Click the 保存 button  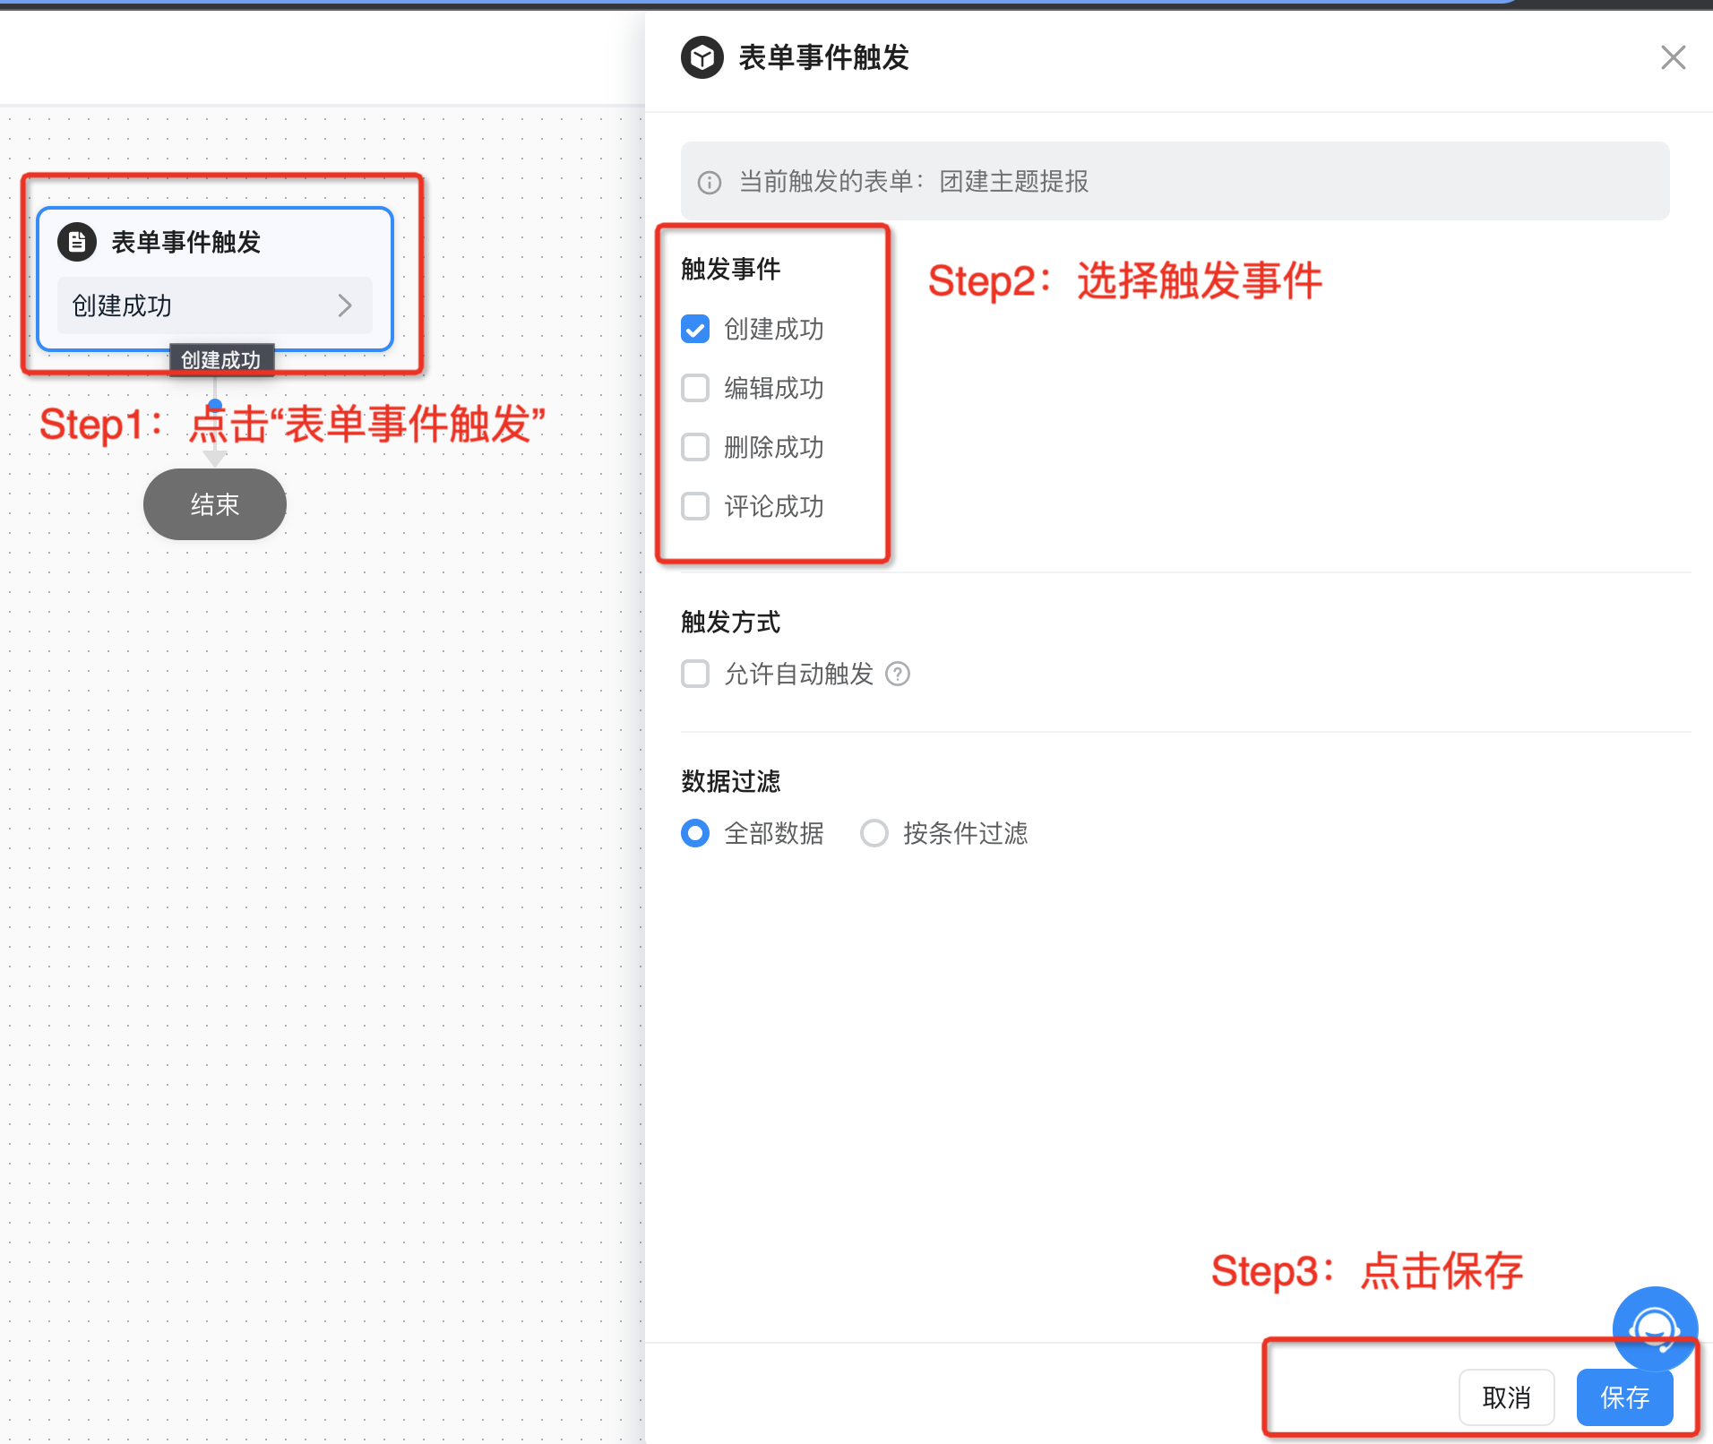click(1624, 1397)
